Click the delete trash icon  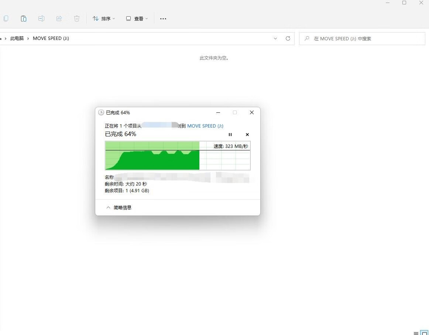point(77,18)
